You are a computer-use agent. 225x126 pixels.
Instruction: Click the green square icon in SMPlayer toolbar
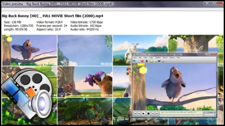151,61
